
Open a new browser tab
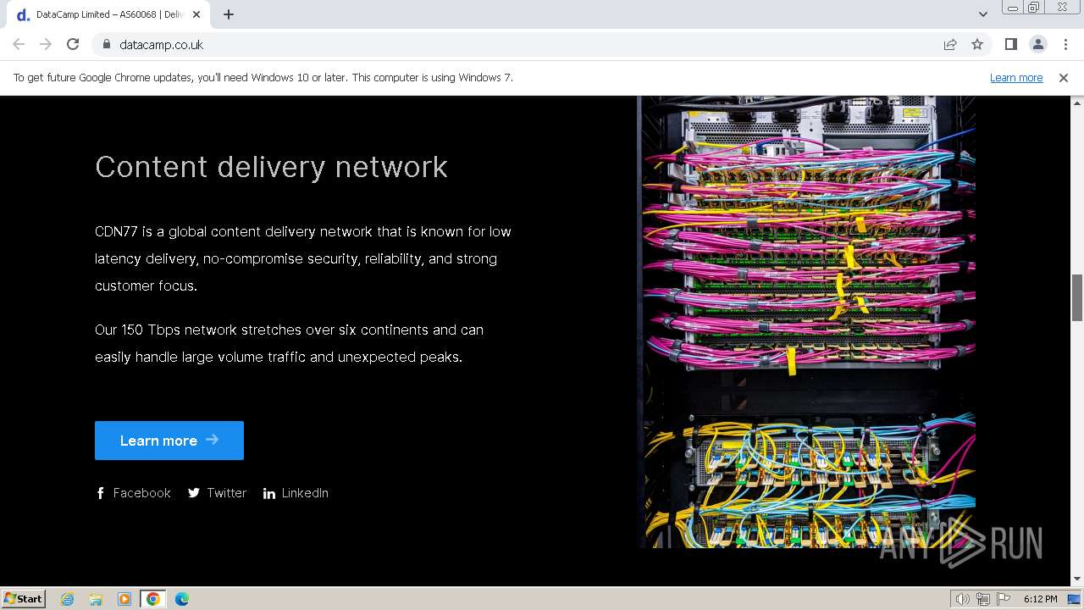(x=229, y=14)
